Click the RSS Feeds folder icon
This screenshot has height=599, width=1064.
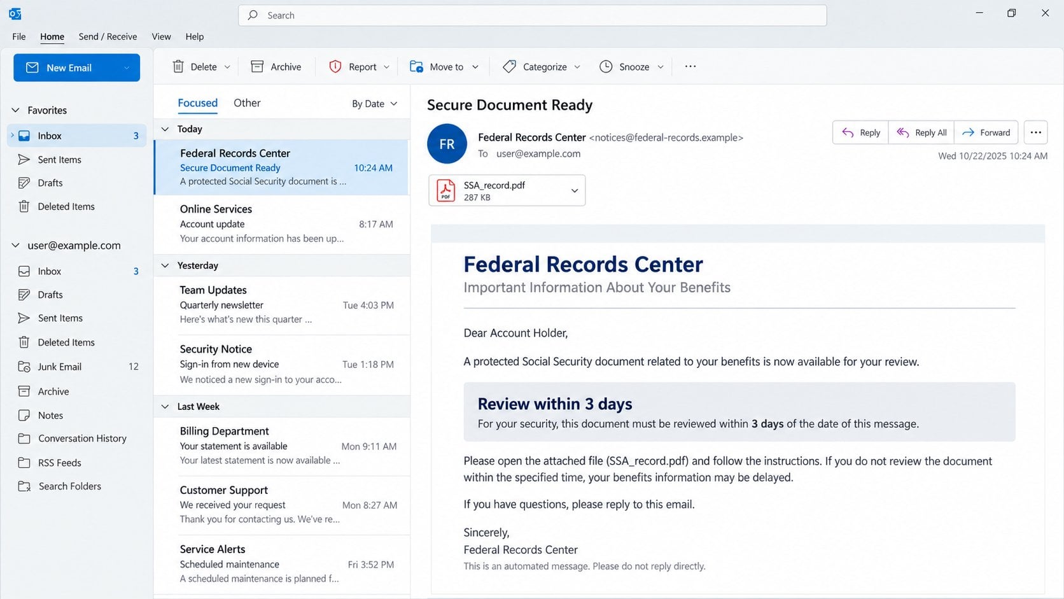(x=24, y=463)
